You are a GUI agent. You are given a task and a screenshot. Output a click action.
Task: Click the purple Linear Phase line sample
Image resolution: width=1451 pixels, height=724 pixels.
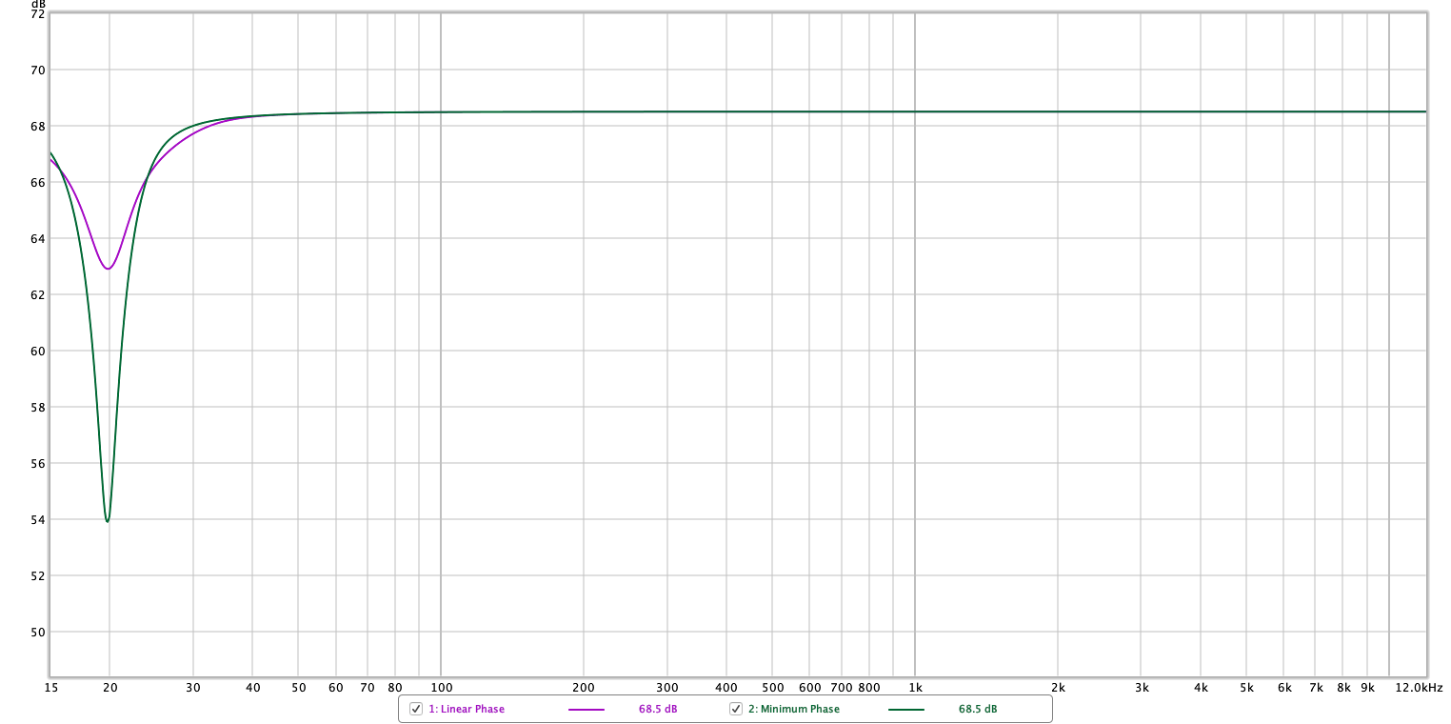click(586, 709)
